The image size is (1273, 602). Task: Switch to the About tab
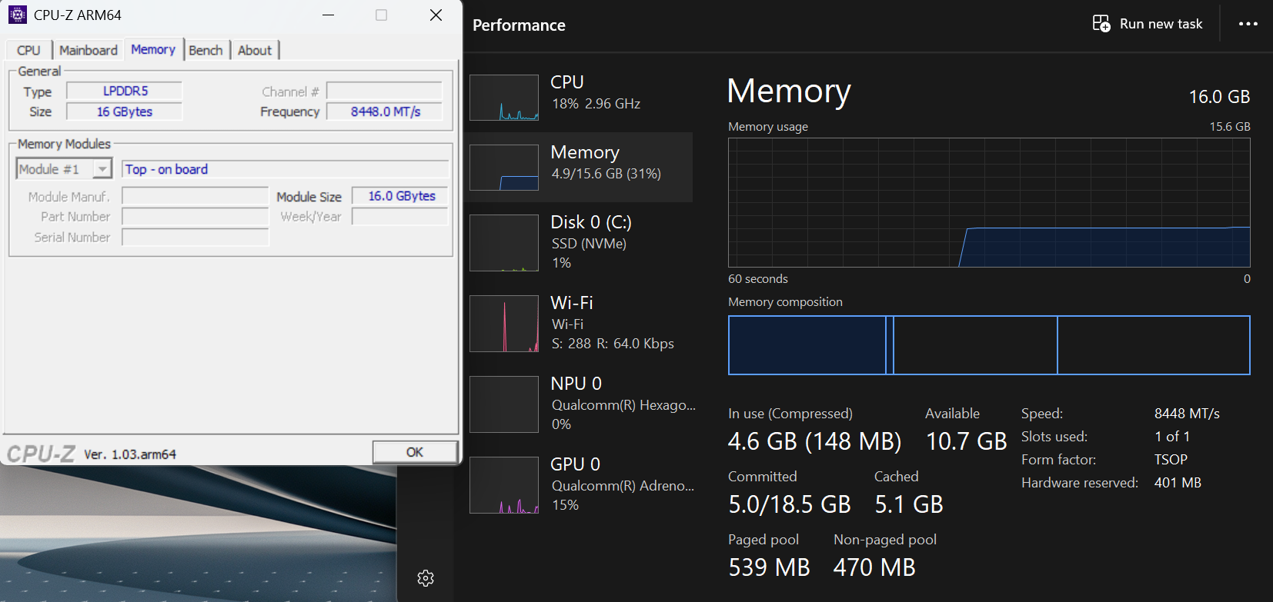pos(255,50)
